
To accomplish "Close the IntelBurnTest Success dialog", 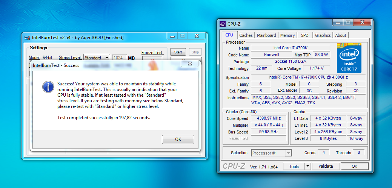I will pyautogui.click(x=189, y=64).
